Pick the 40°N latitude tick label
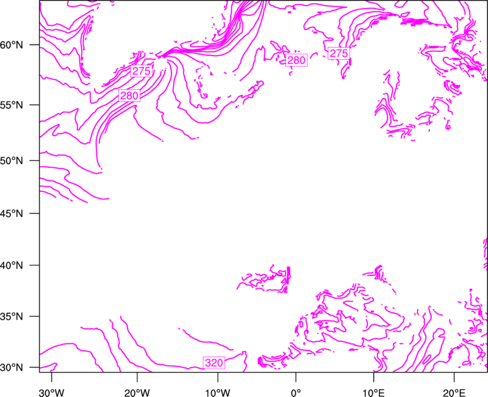Screen dimensions: 488x397 point(12,266)
